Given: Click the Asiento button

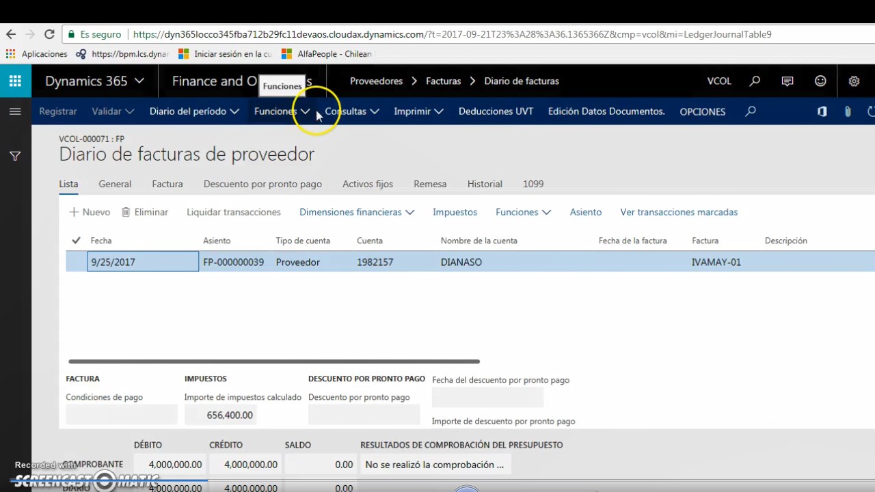Looking at the screenshot, I should pos(586,212).
